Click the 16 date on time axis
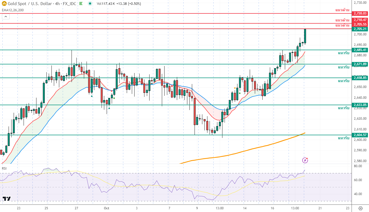 coord(272,208)
